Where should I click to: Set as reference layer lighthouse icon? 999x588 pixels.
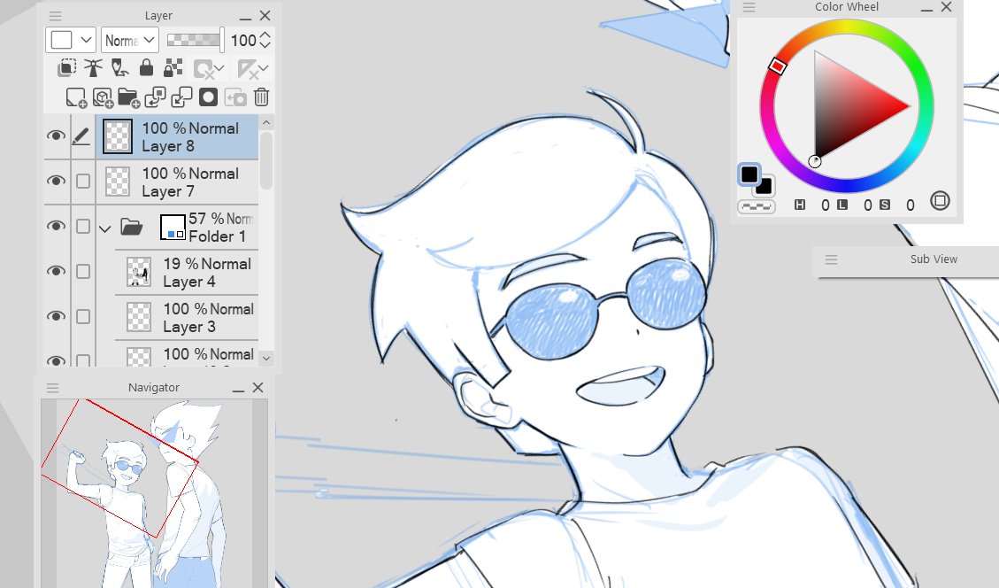(x=93, y=67)
